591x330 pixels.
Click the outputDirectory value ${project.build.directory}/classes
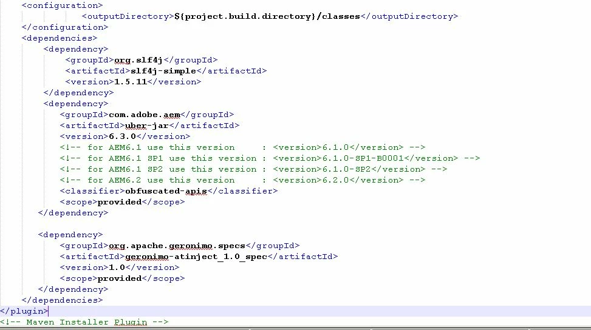coord(267,16)
